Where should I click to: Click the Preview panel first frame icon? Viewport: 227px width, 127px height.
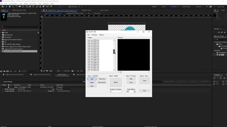tap(219, 32)
